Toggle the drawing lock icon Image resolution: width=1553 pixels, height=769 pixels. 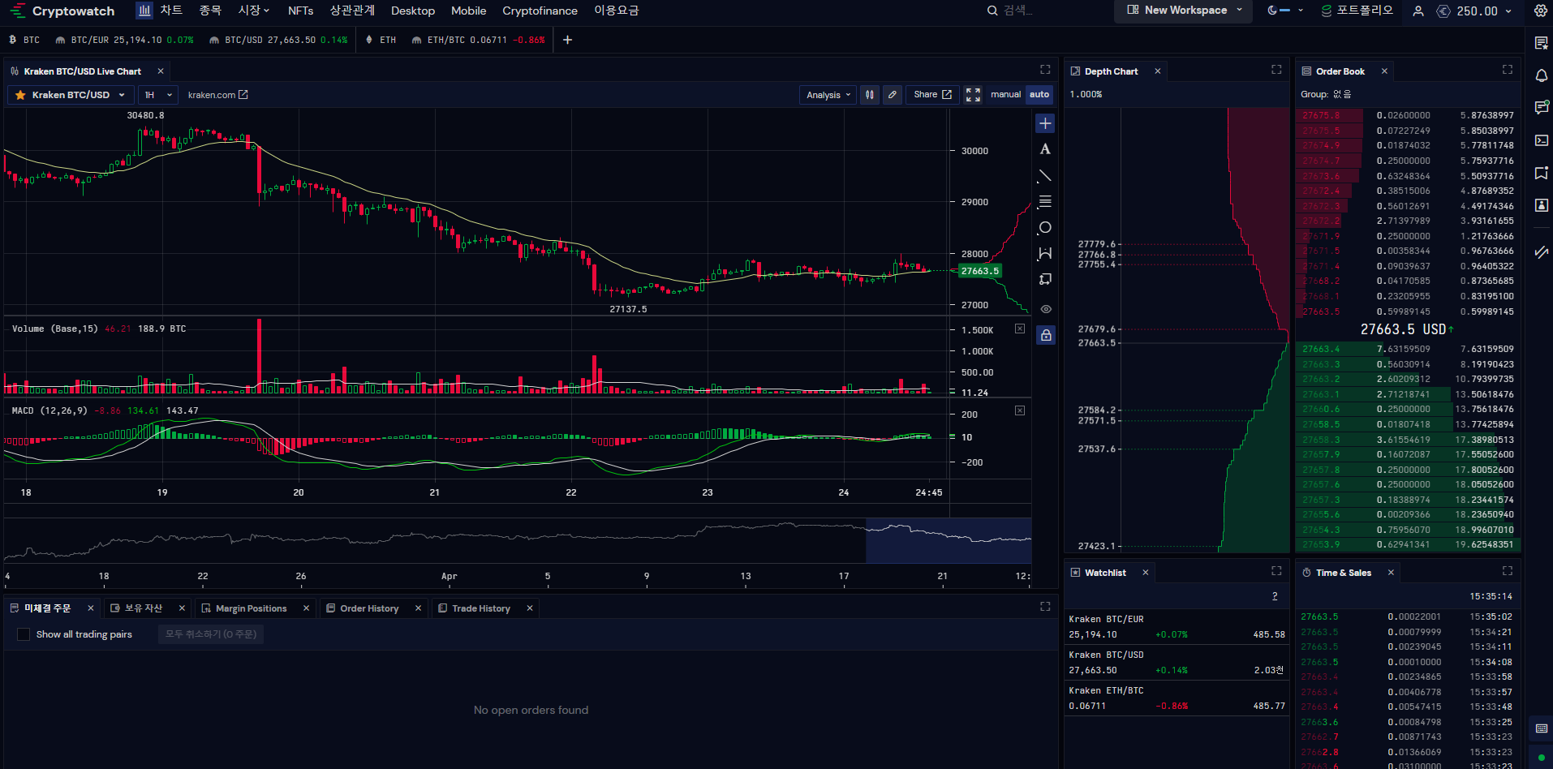(x=1046, y=335)
